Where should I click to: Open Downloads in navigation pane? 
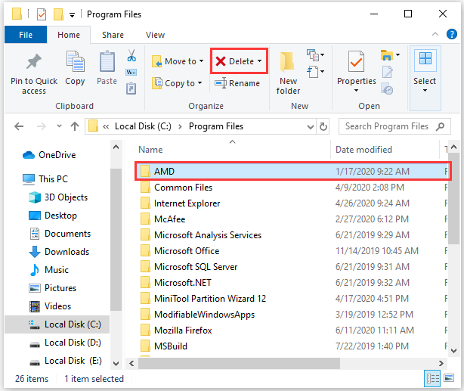pos(59,252)
